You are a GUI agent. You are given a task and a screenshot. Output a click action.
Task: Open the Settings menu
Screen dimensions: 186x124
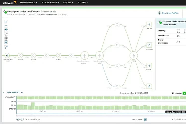coord(83,2)
